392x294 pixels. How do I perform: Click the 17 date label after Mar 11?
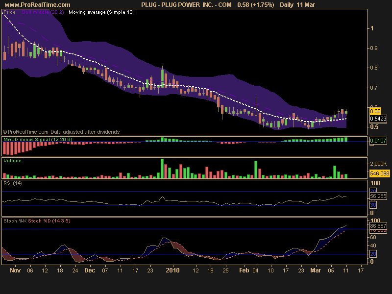pyautogui.click(x=361, y=270)
